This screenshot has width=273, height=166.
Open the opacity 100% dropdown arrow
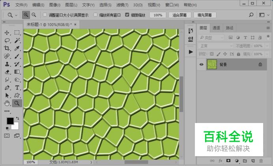pos(267,46)
